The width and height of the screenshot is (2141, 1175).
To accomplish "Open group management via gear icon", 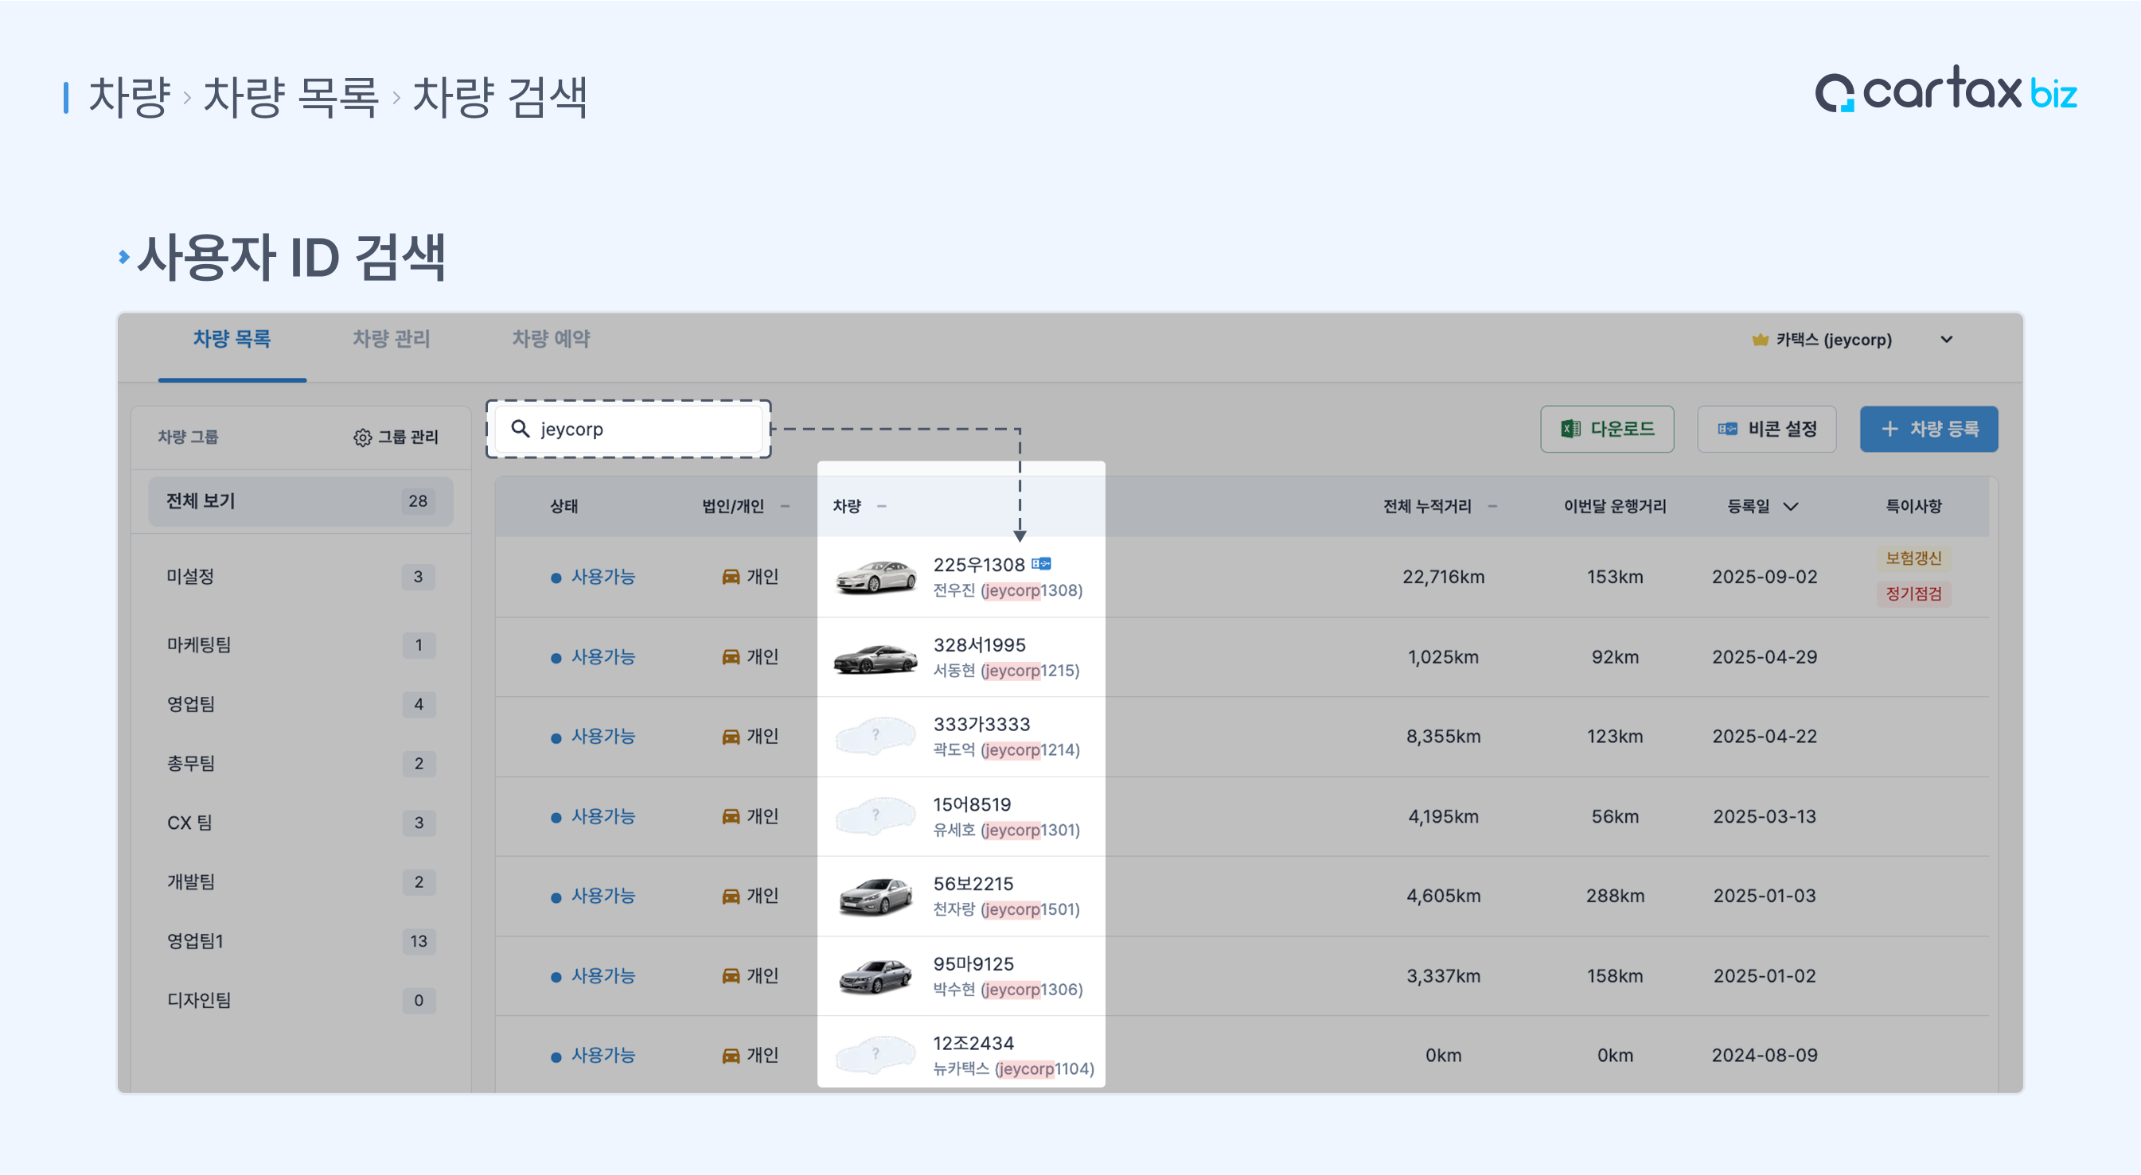I will click(362, 437).
